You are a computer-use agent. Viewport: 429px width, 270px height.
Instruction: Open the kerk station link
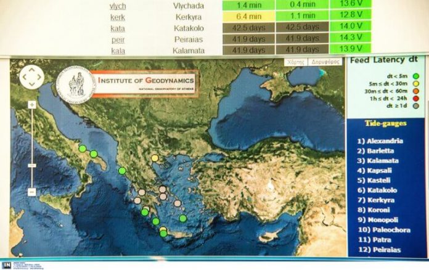tap(118, 17)
